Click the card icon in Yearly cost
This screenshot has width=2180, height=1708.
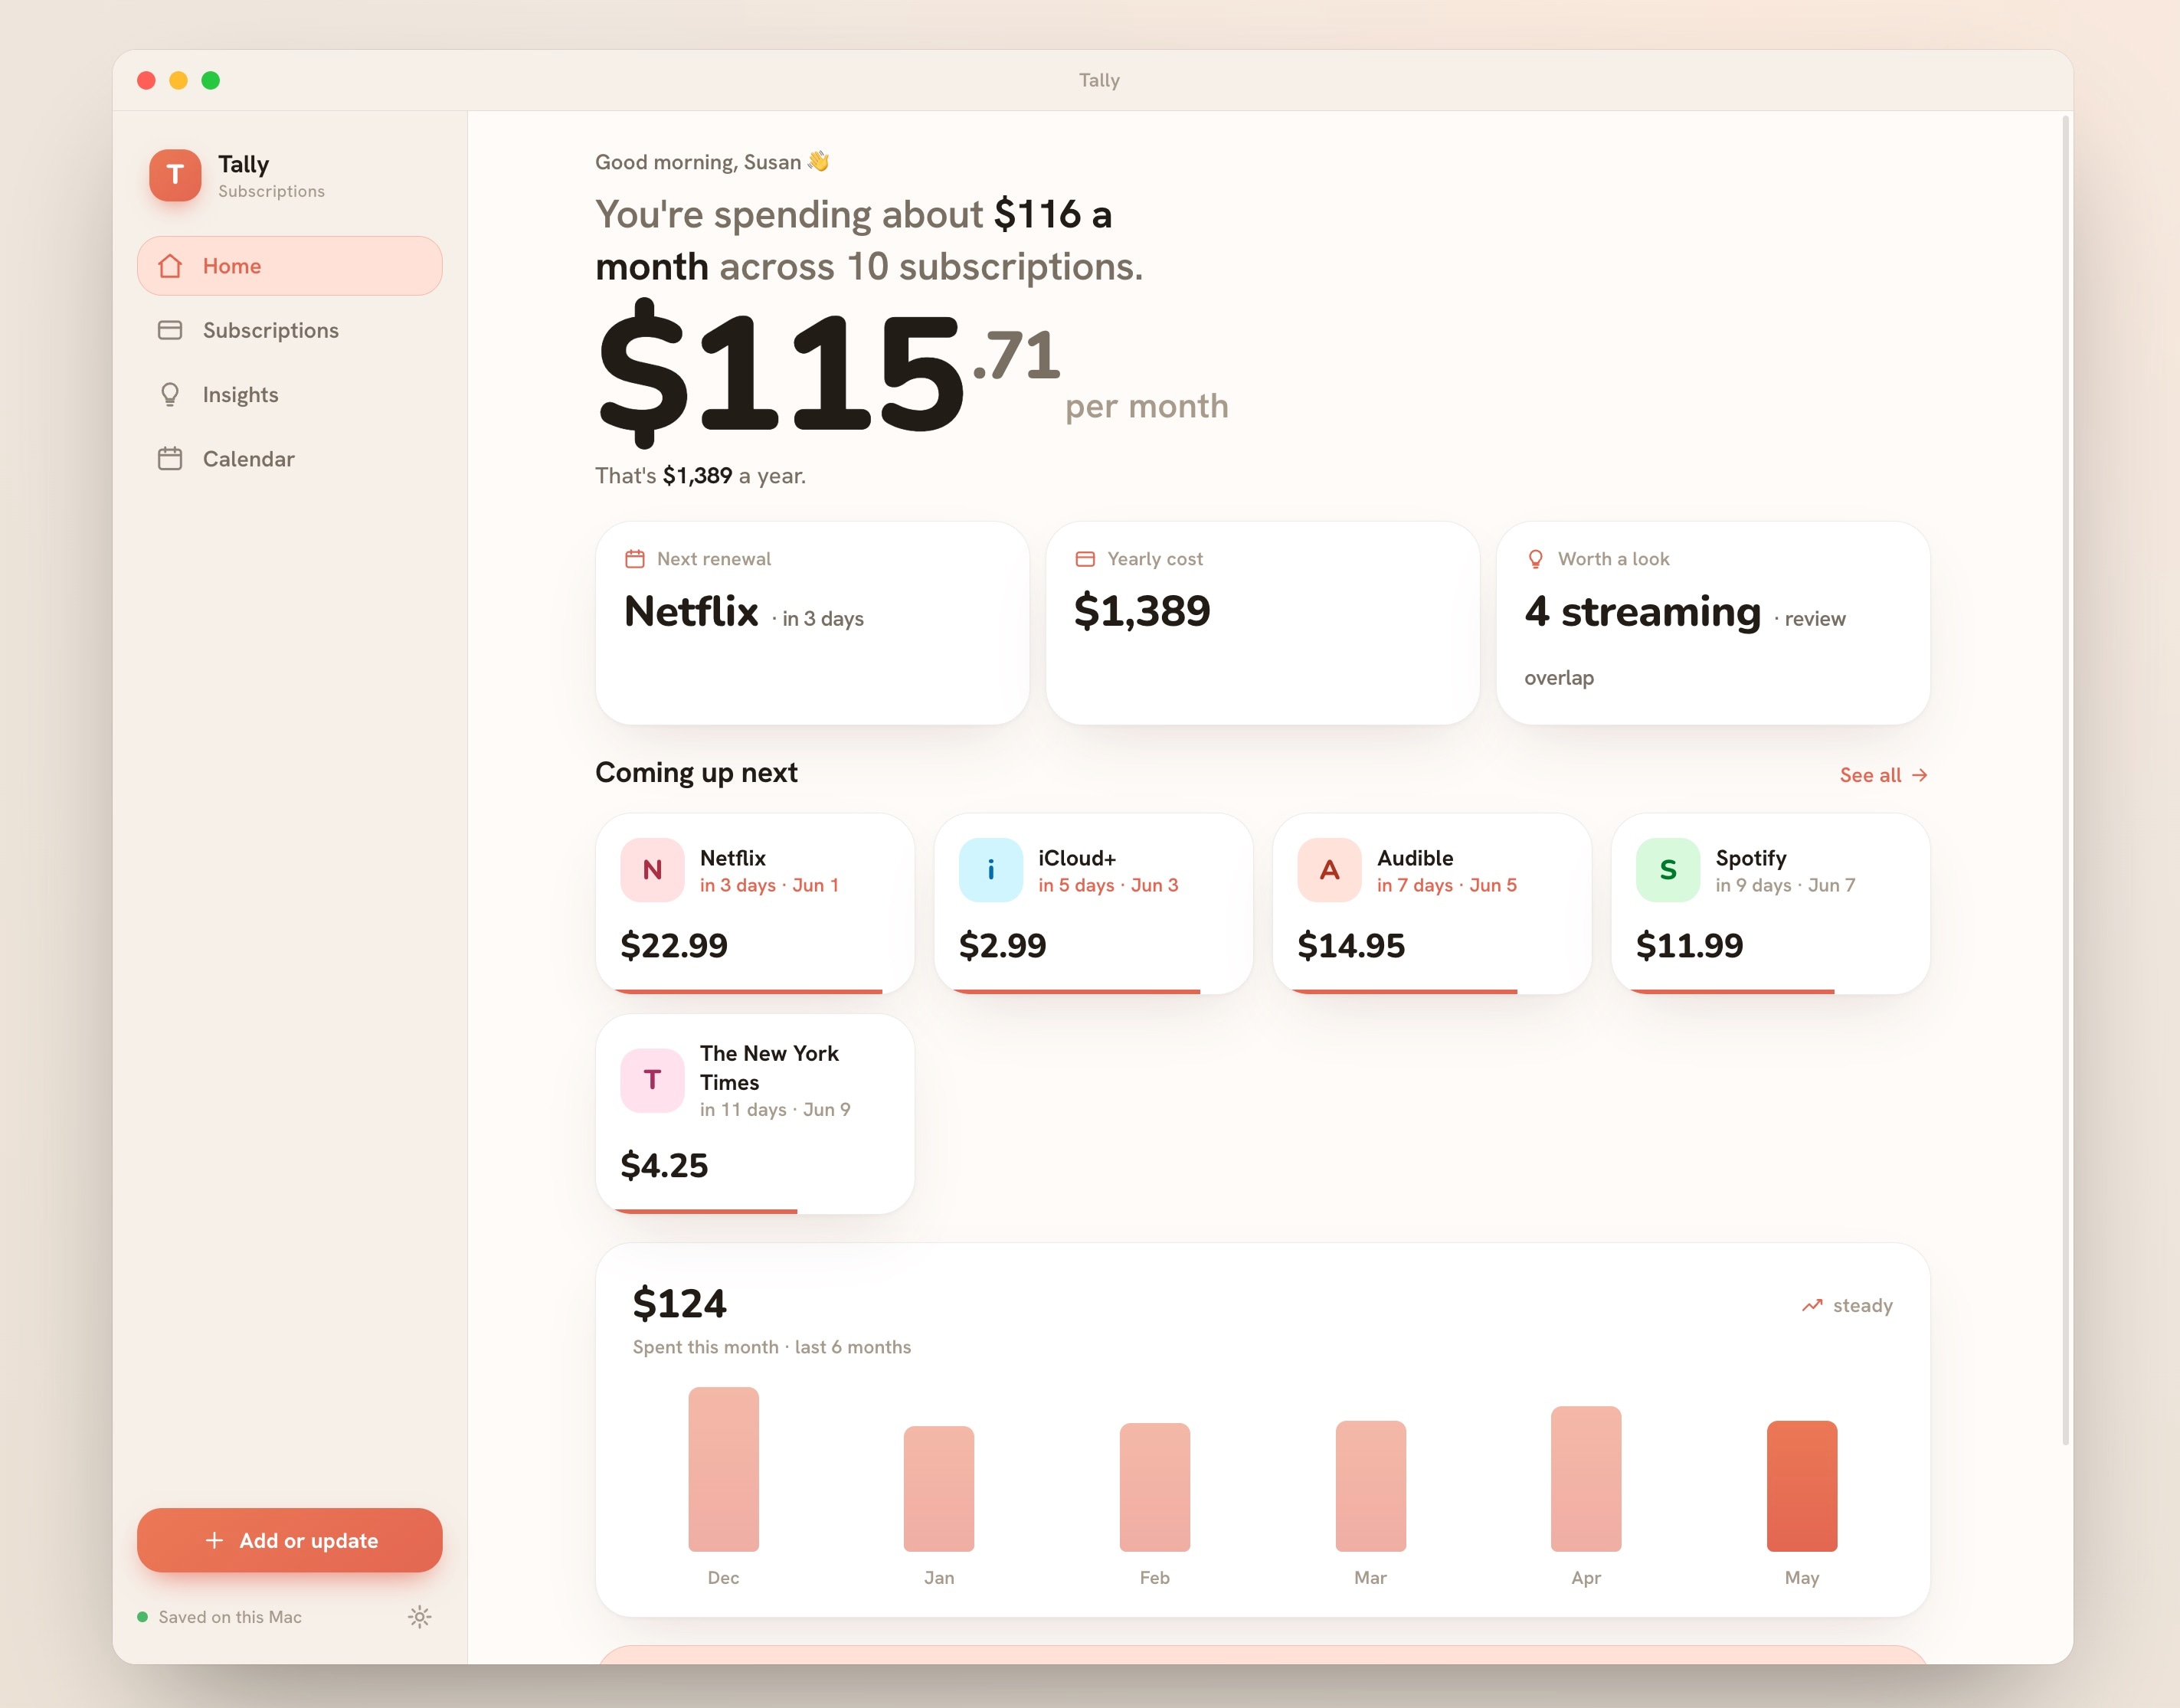coord(1085,559)
